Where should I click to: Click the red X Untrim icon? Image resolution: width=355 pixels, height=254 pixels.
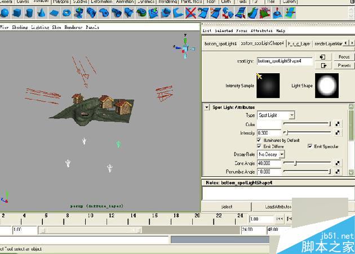(x=190, y=13)
